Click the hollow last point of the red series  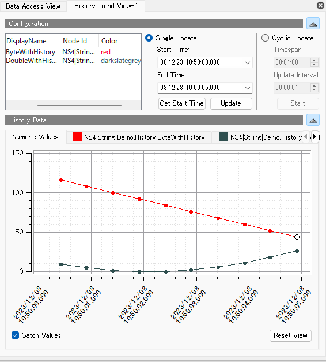[297, 237]
